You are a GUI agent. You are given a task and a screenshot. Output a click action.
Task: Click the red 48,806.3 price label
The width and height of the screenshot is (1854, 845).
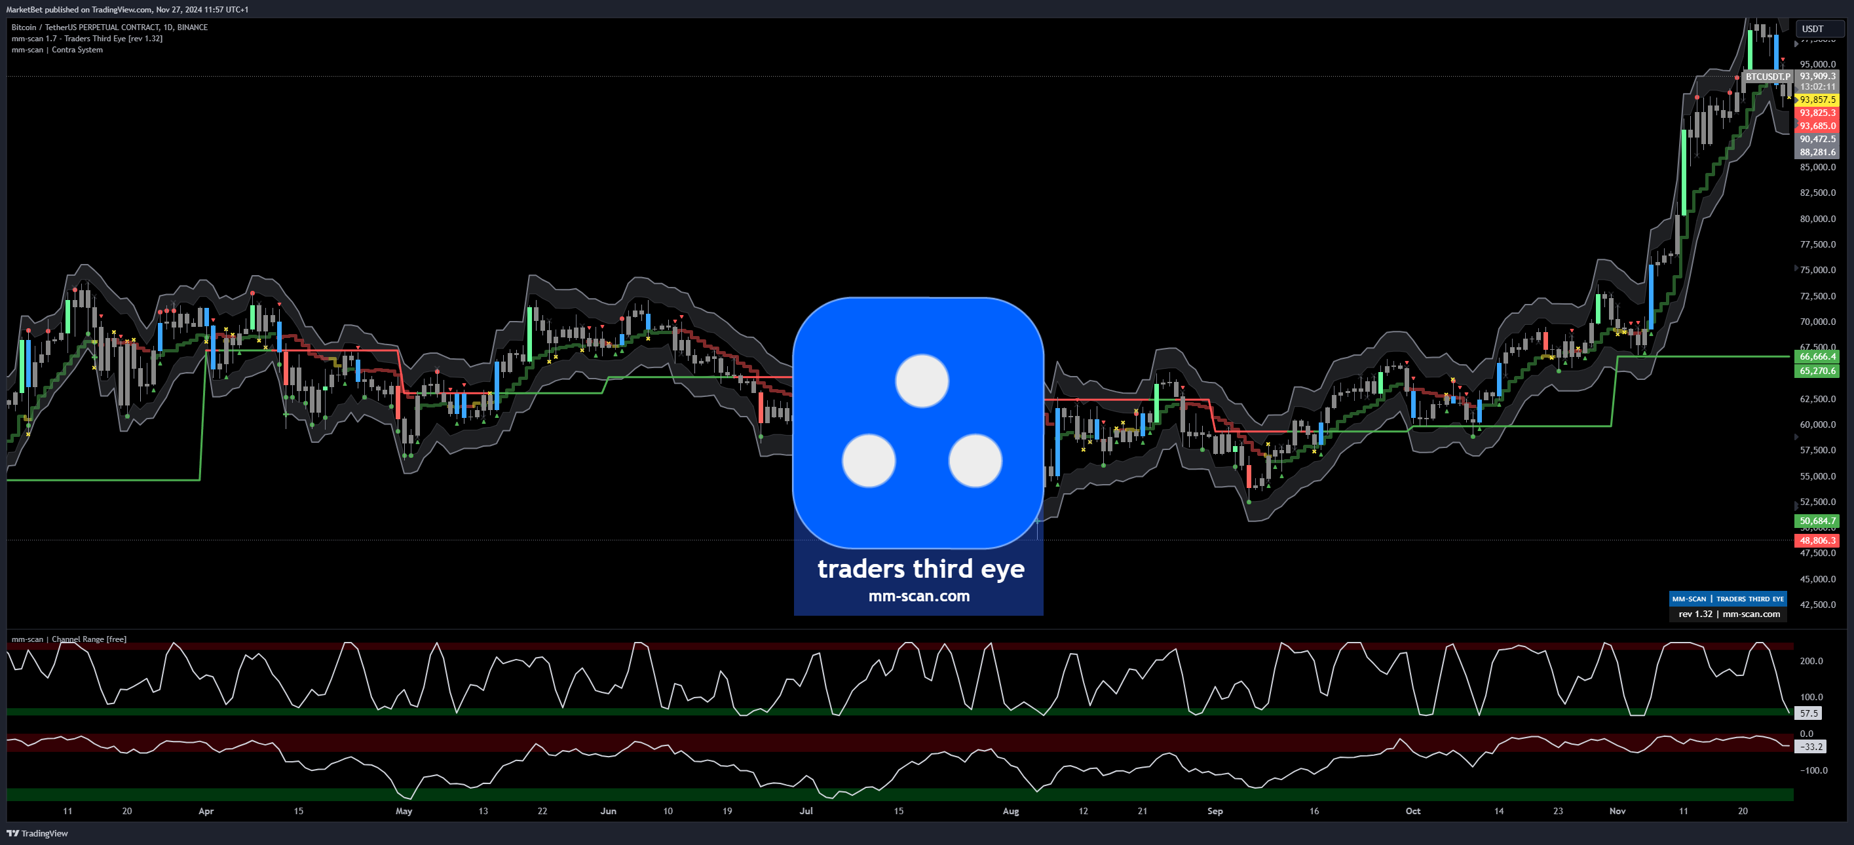[x=1817, y=540]
